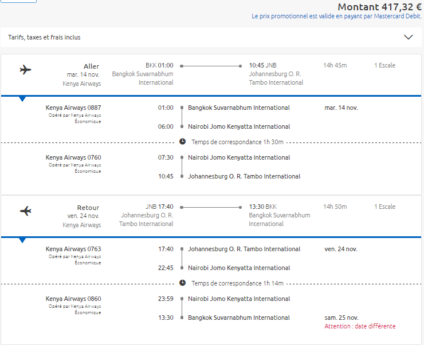Click 1 Escale on the Retour row

(x=385, y=207)
